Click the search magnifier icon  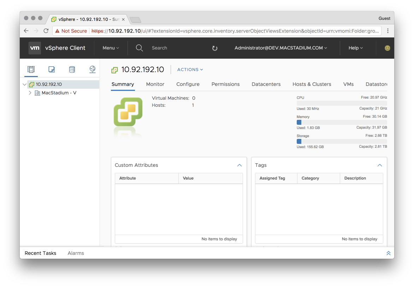pos(139,48)
